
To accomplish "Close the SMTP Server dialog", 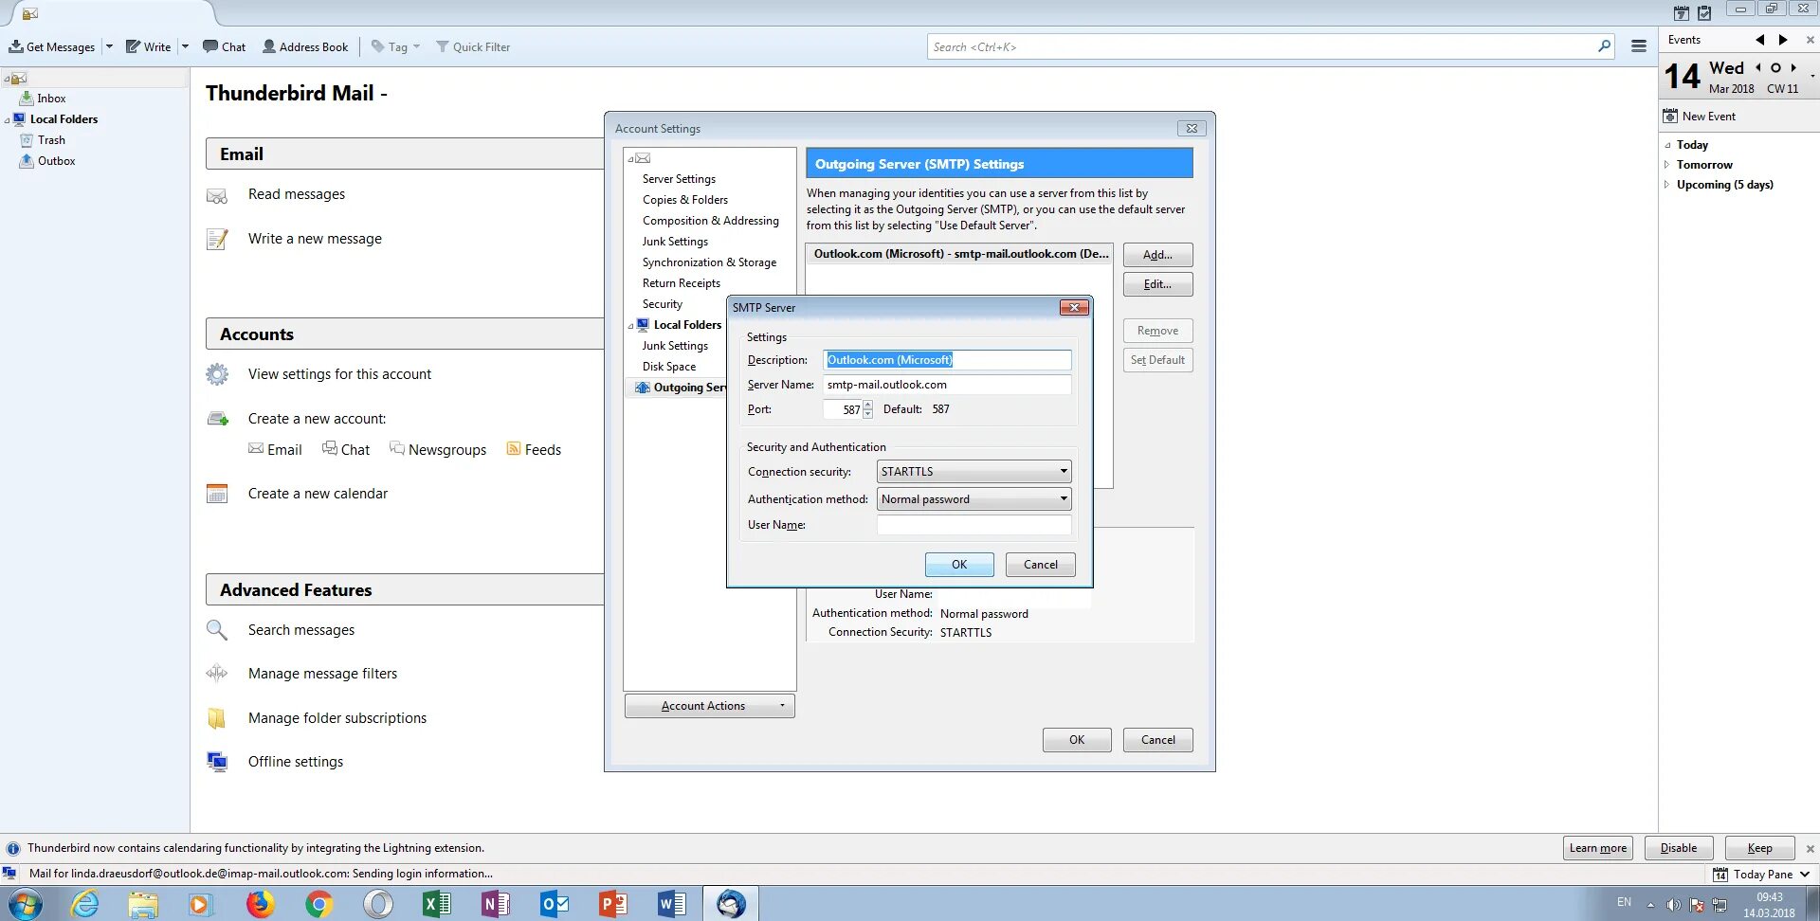I will (1073, 307).
